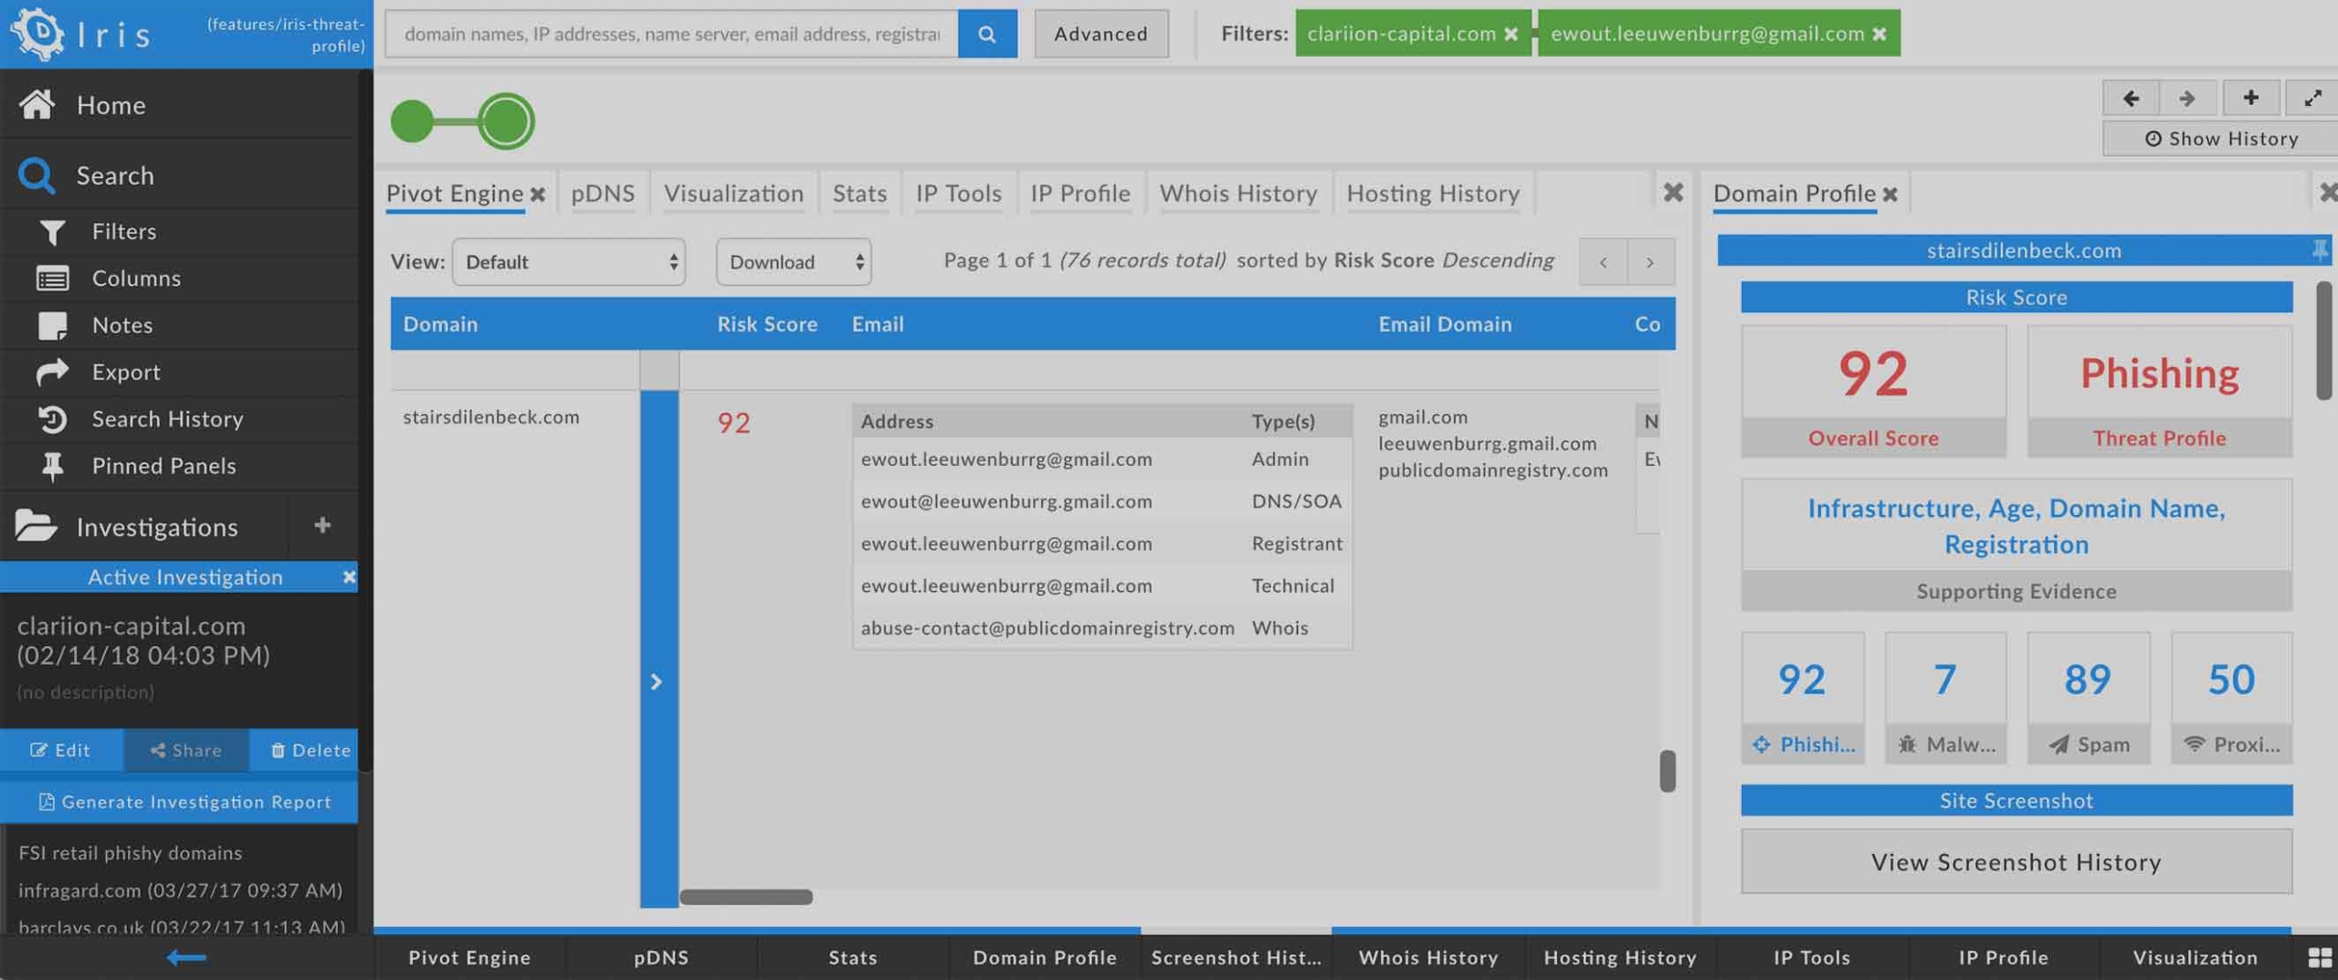Switch to the Visualization tab
The height and width of the screenshot is (980, 2338).
click(733, 194)
